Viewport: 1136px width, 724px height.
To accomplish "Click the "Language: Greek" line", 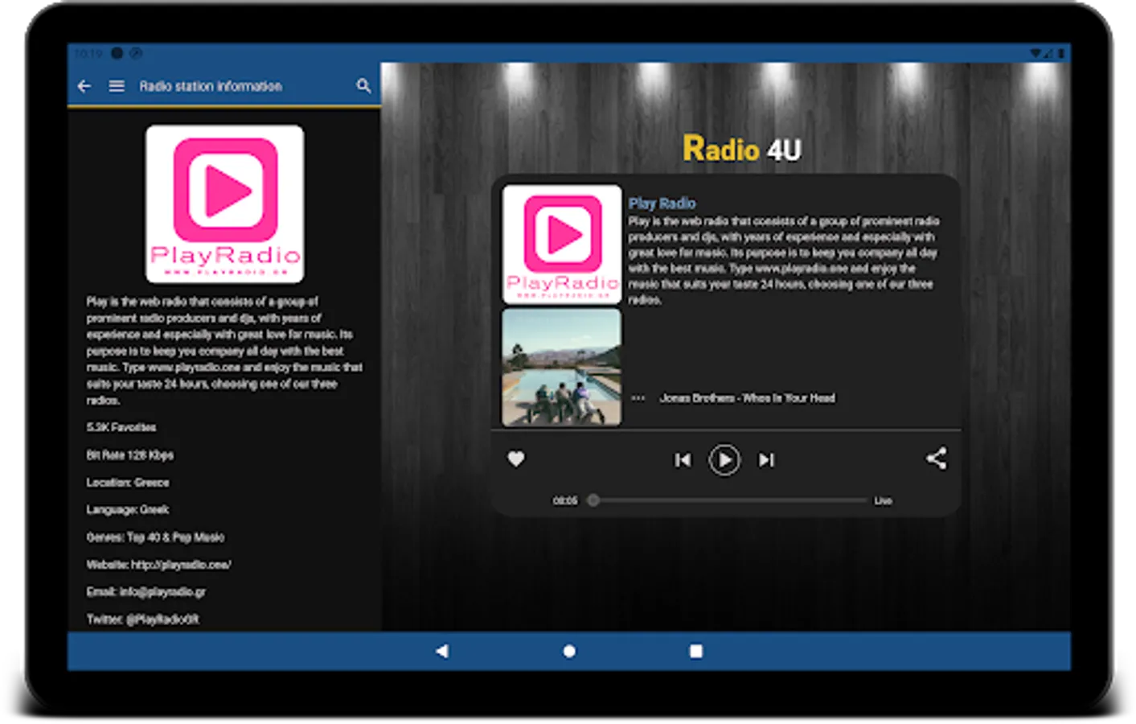I will tap(128, 510).
